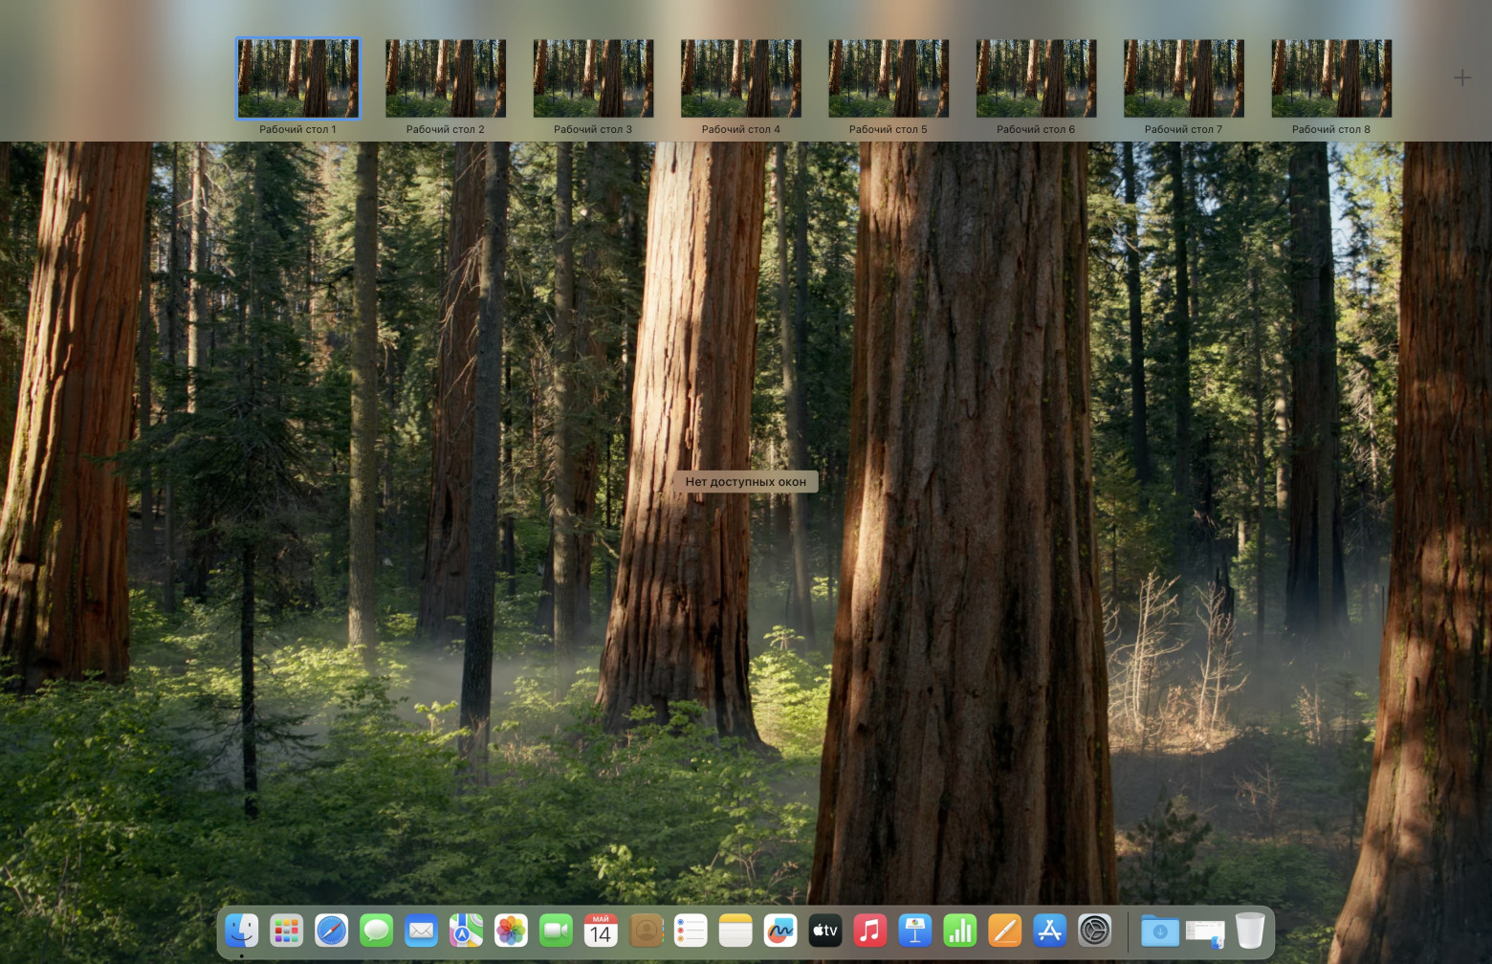Open Finder from the Dock
Screen dimensions: 1492x964
click(241, 931)
